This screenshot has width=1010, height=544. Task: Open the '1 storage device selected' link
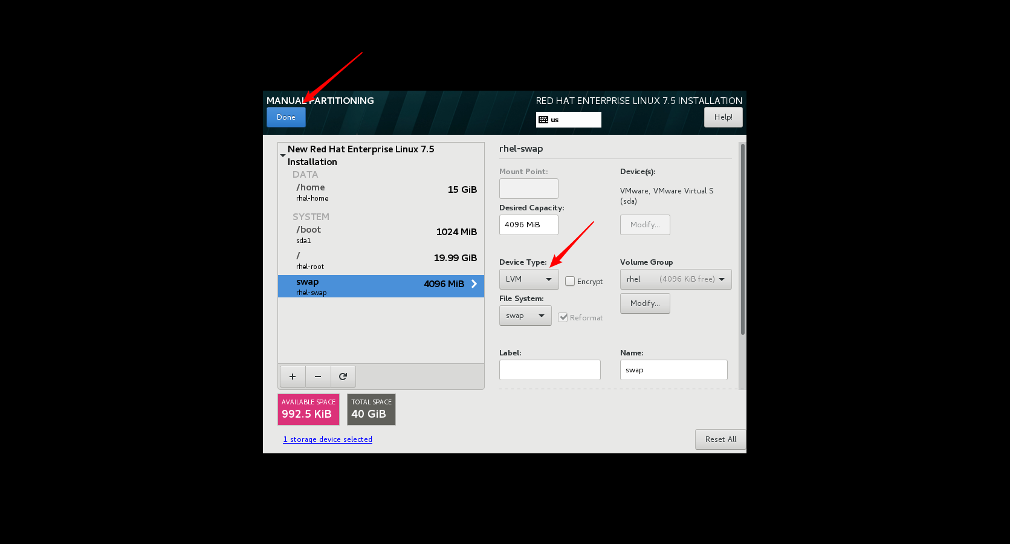(x=328, y=439)
